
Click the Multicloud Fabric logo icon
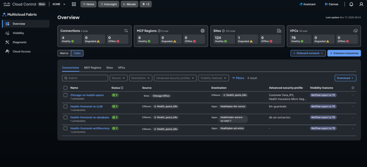coord(4,14)
